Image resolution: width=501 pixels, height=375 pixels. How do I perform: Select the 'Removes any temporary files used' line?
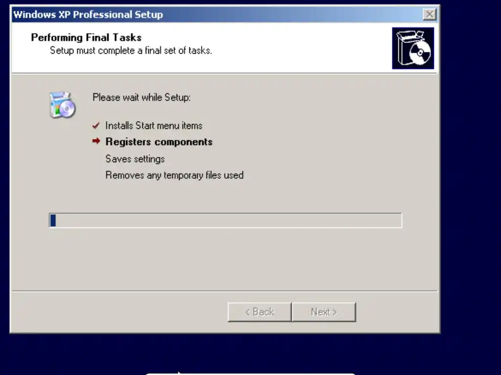coord(175,175)
